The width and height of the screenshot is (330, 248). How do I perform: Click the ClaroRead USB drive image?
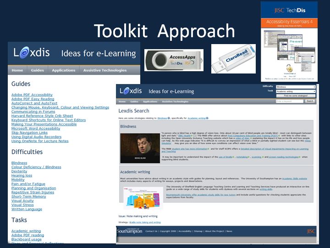coord(233,59)
